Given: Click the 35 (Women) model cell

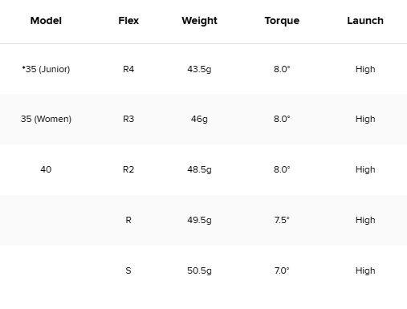Looking at the screenshot, I should pos(46,119).
